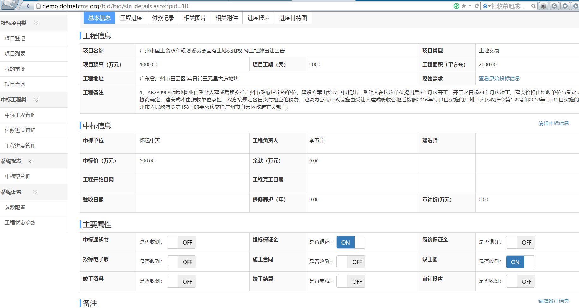The height and width of the screenshot is (308, 579).
Task: Click the Baidu paw search engine icon
Action: coord(485,6)
